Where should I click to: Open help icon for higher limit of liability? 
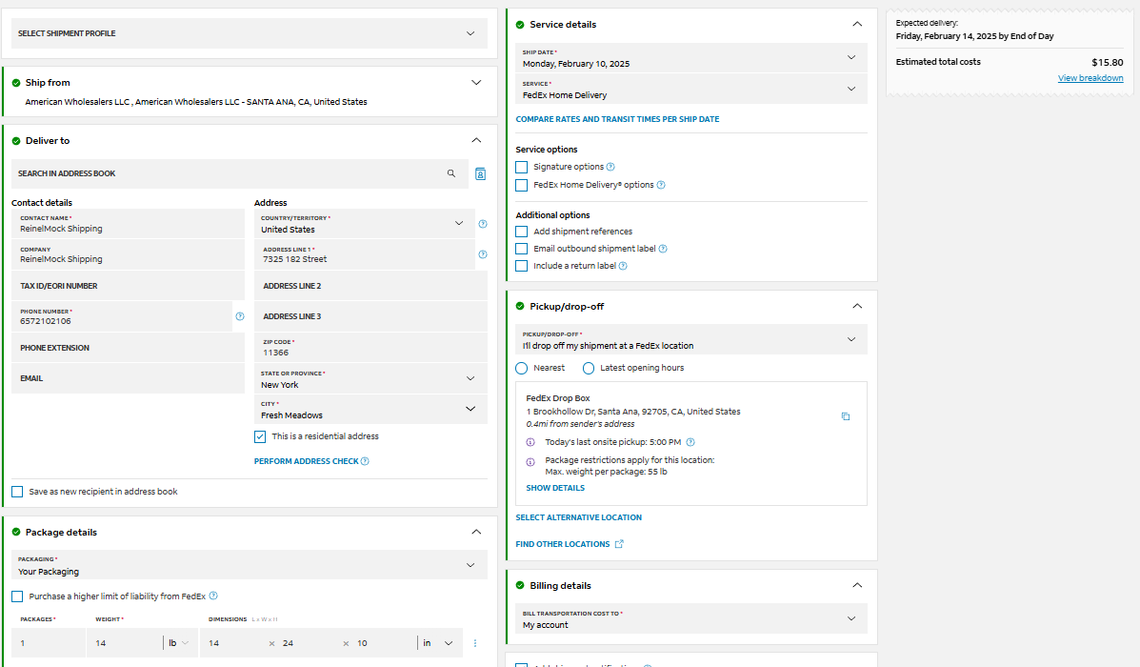(213, 596)
